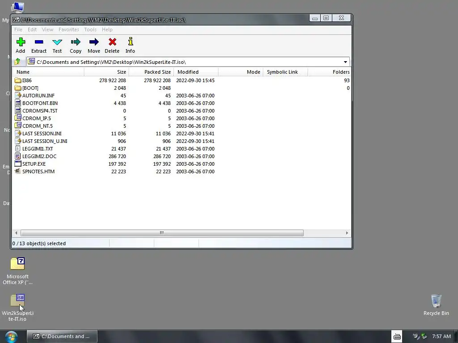Sort by the Folders column header
The width and height of the screenshot is (458, 343).
pyautogui.click(x=329, y=72)
